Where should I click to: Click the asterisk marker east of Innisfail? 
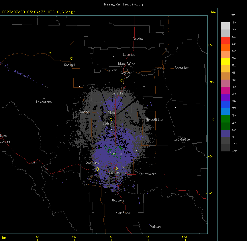(x=144, y=87)
